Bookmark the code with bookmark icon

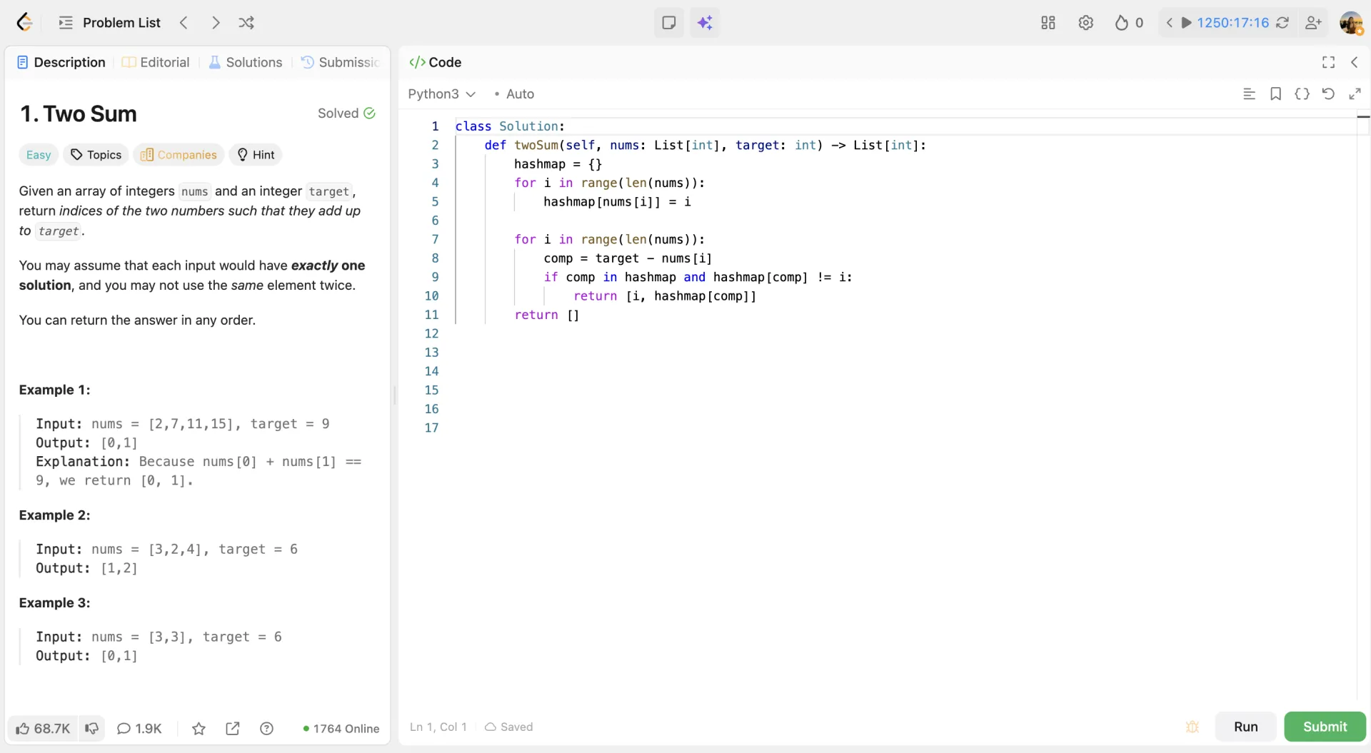click(1275, 94)
